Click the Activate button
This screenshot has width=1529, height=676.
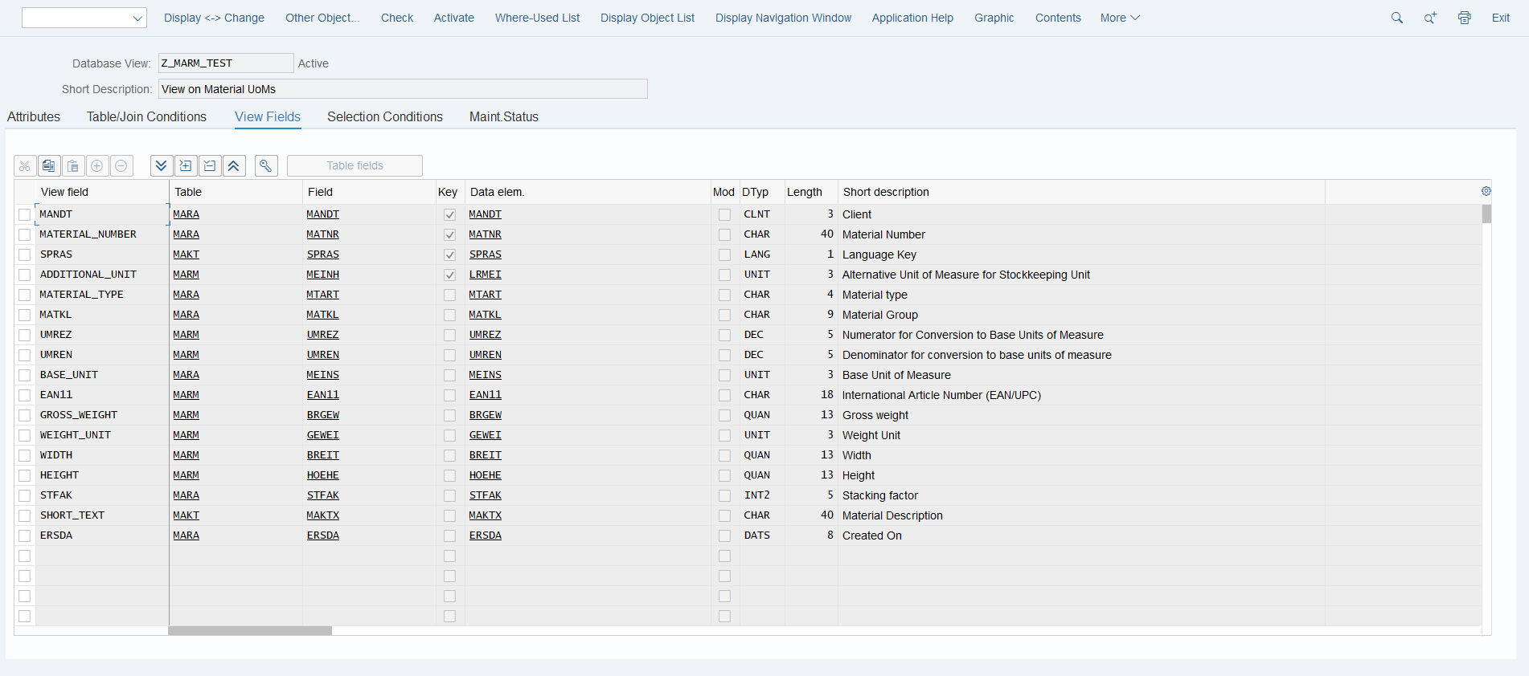(454, 18)
